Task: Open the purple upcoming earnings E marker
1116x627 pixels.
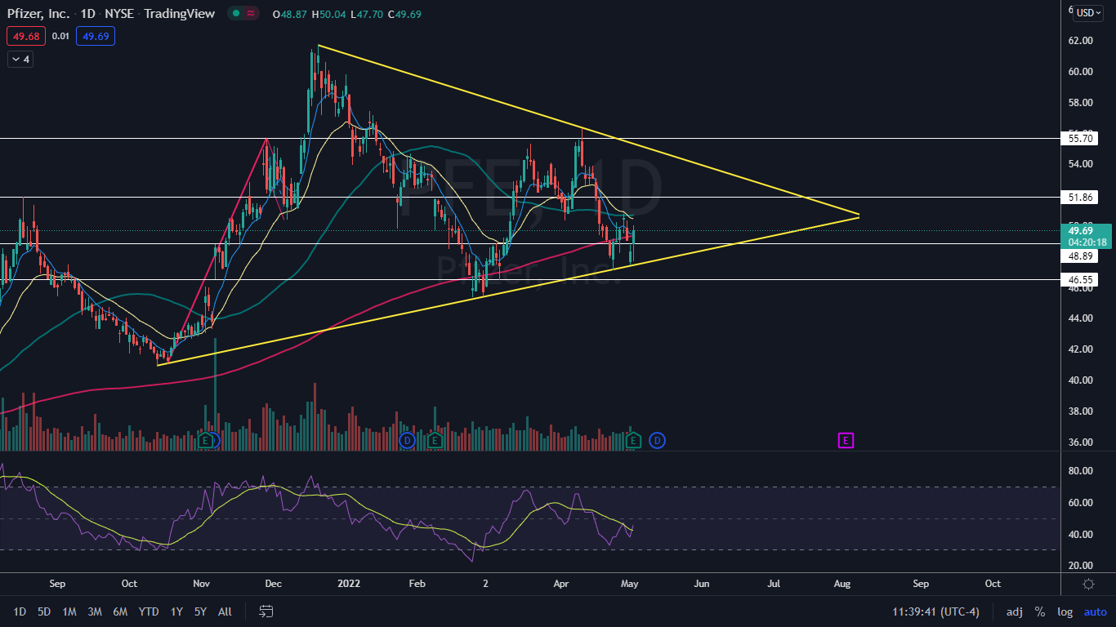Action: [846, 441]
